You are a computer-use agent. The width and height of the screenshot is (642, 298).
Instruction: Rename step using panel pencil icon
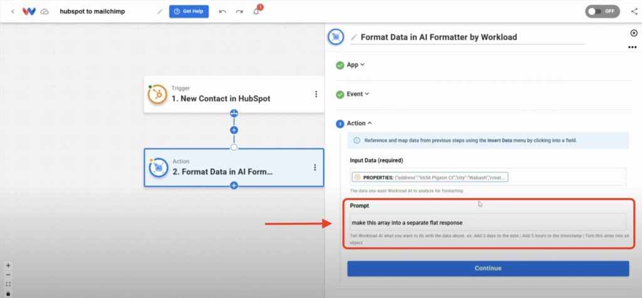(x=354, y=37)
